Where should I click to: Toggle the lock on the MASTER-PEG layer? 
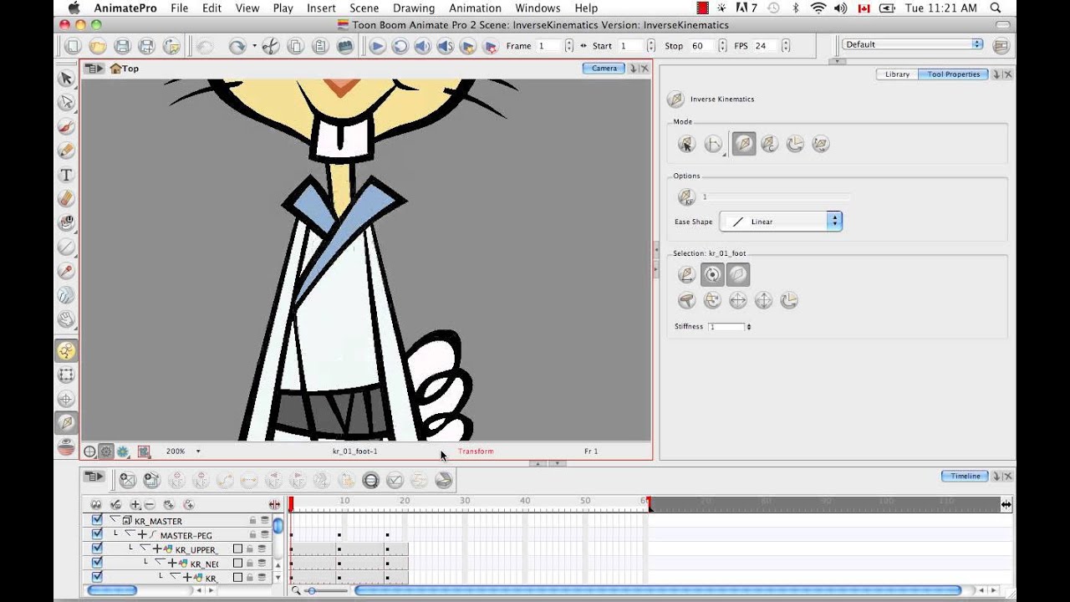pos(252,534)
